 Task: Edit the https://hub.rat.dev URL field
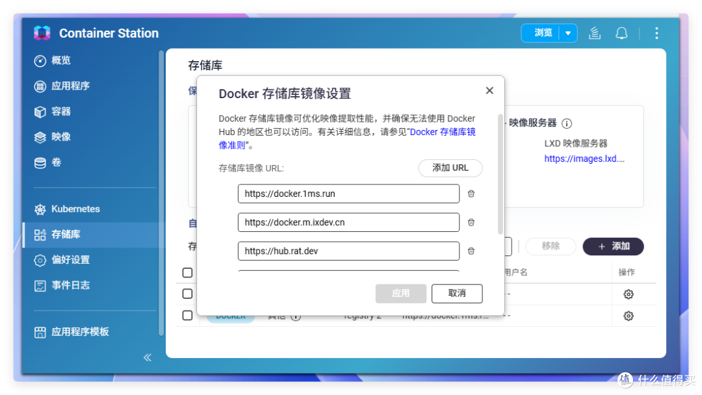[348, 251]
